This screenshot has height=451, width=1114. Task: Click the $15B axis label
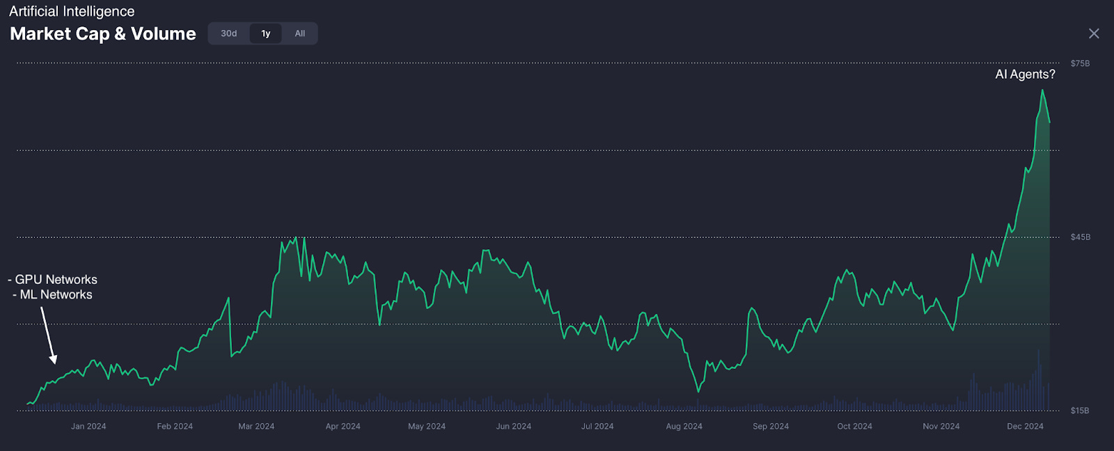pos(1080,411)
